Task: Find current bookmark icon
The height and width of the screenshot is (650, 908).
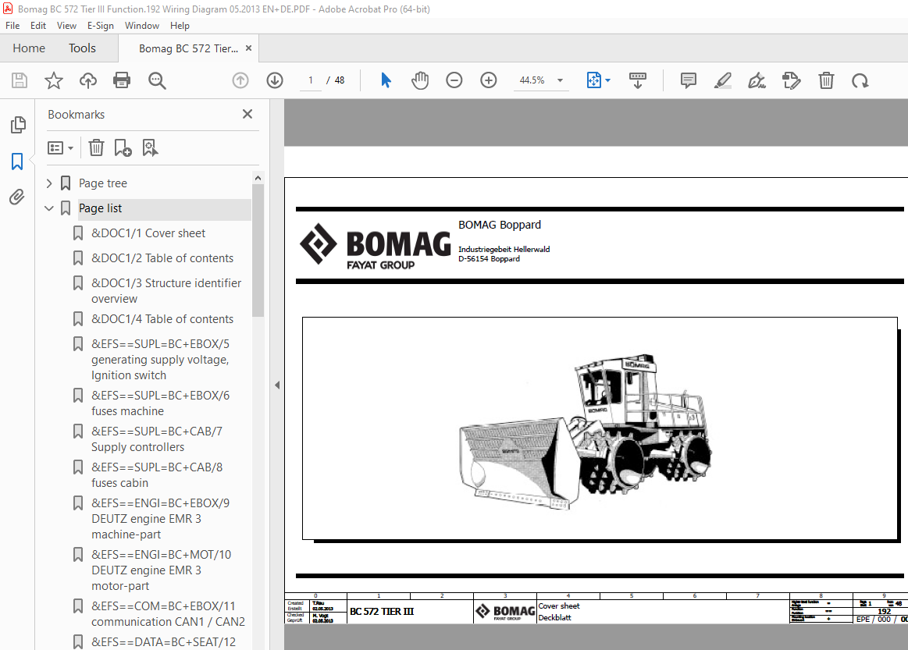Action: coord(150,147)
